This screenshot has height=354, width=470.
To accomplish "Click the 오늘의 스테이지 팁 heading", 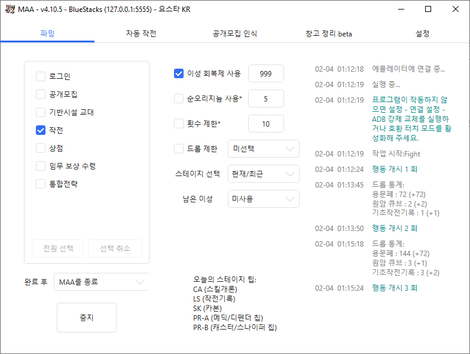I will pos(225,279).
